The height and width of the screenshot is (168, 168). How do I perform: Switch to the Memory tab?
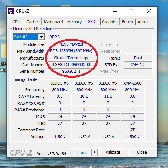pyautogui.click(x=74, y=22)
